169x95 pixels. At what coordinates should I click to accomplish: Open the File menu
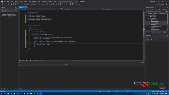point(5,2)
